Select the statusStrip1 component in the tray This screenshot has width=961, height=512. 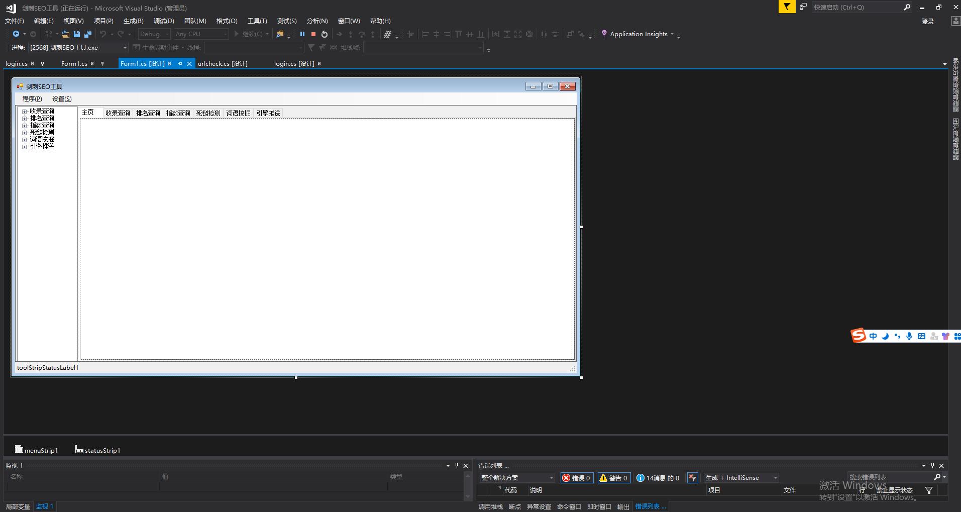pyautogui.click(x=98, y=450)
